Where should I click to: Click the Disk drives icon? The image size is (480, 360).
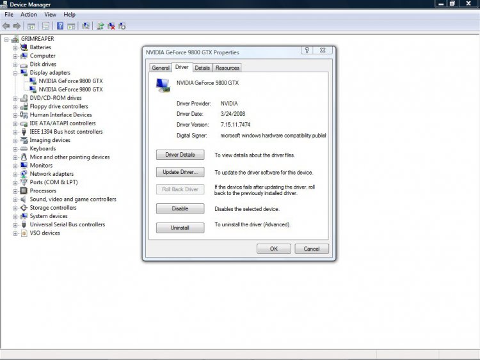point(24,65)
